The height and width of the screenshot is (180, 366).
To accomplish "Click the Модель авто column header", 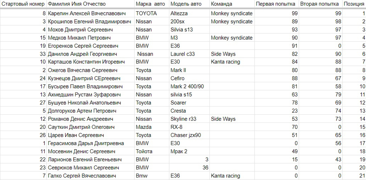I will [x=190, y=4].
